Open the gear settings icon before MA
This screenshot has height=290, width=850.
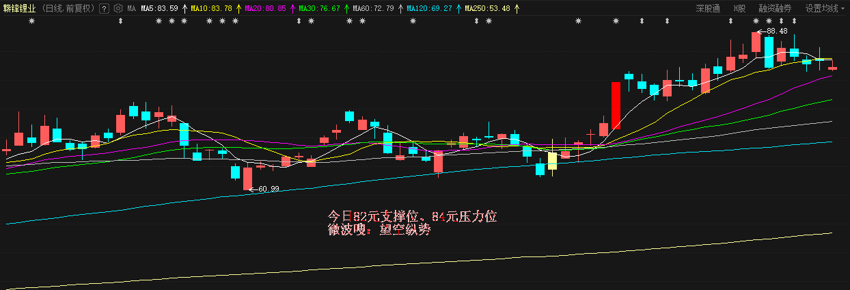click(x=118, y=9)
